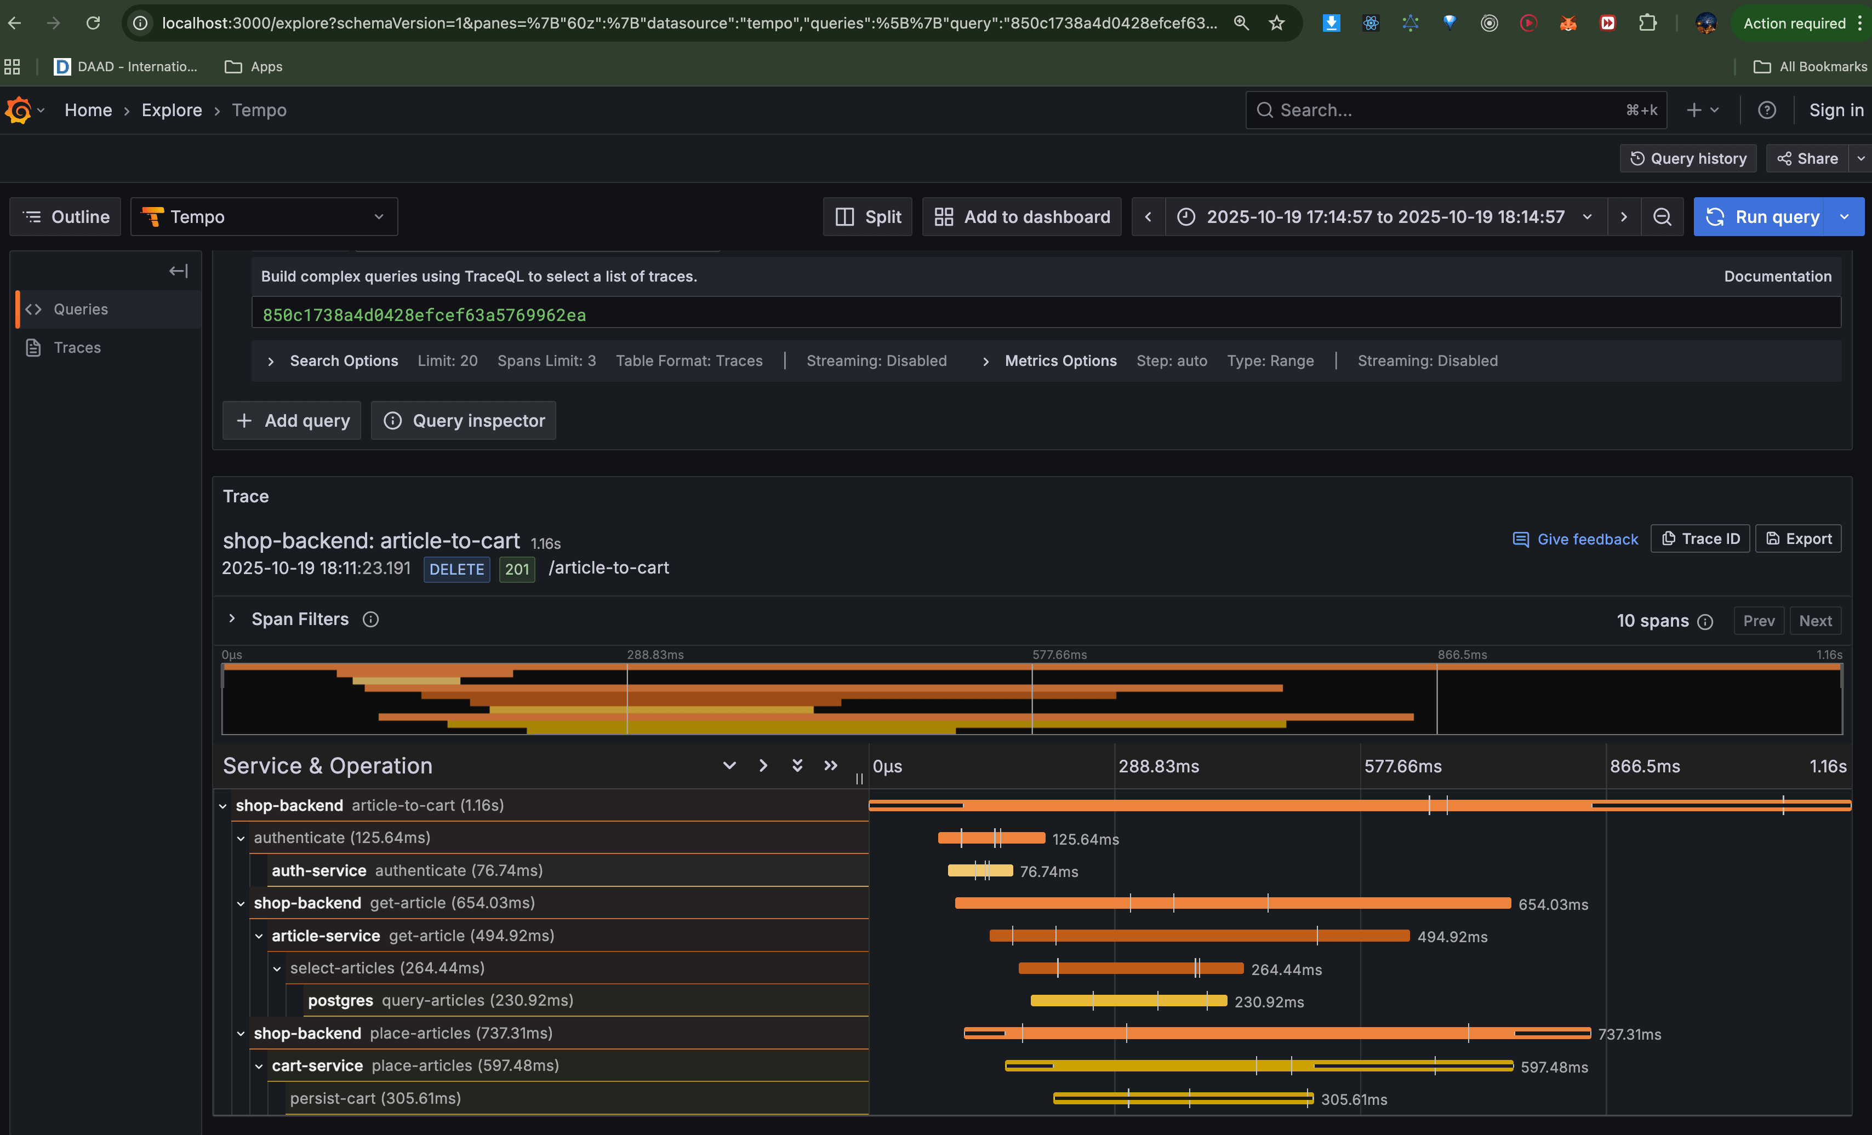Shift time range backwards with left arrow

pos(1148,217)
